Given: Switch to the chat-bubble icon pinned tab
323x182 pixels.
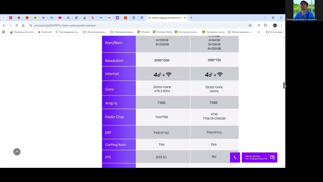Looking at the screenshot, I should (142, 18).
